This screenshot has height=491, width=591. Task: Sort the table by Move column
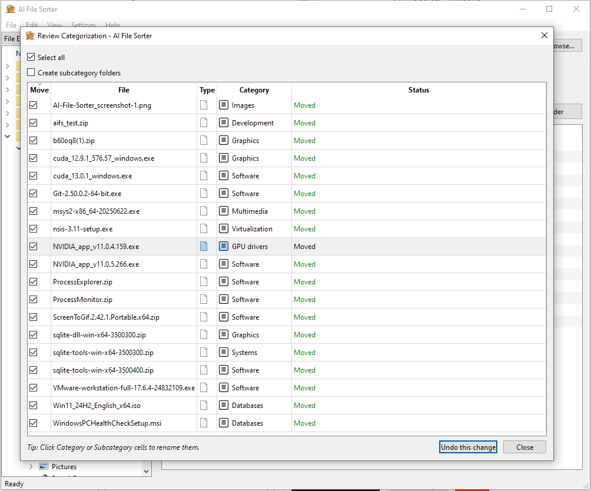[39, 90]
